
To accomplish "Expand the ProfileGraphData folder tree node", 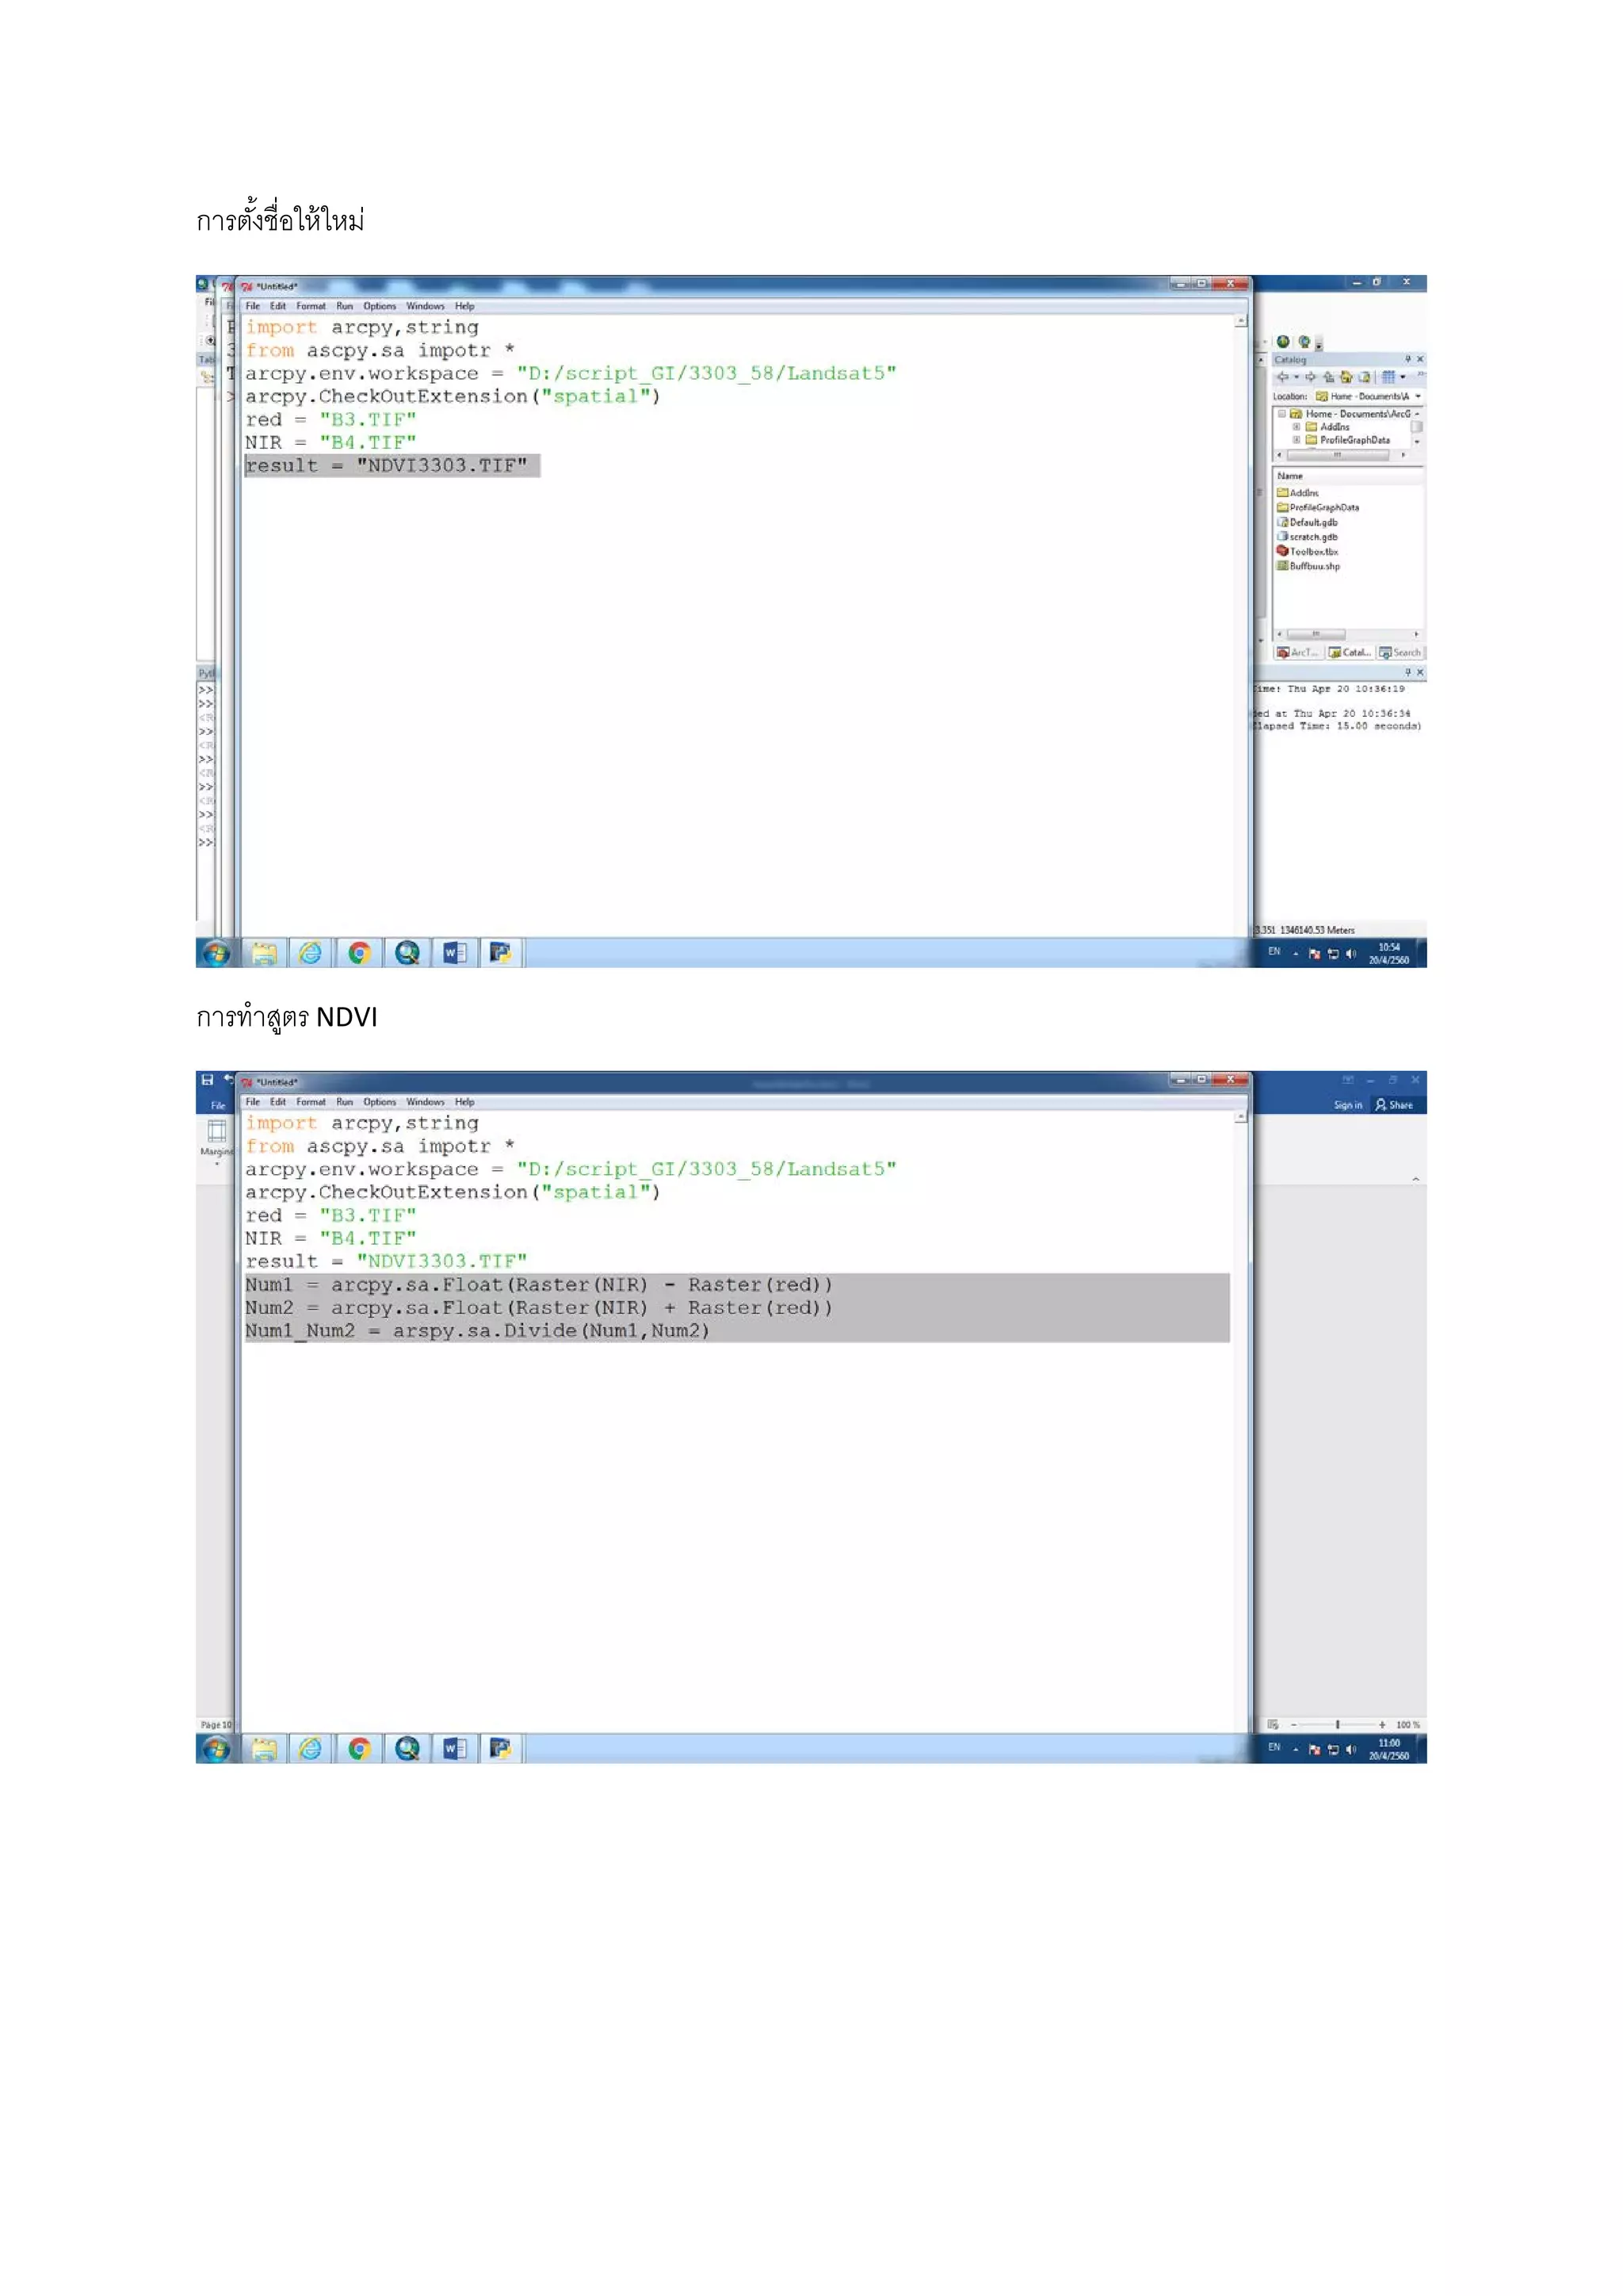I will [x=1296, y=440].
